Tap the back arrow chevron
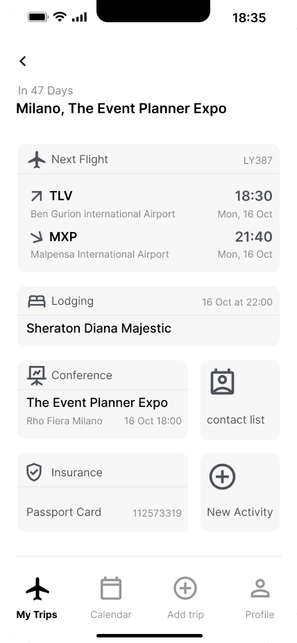 pos(23,61)
